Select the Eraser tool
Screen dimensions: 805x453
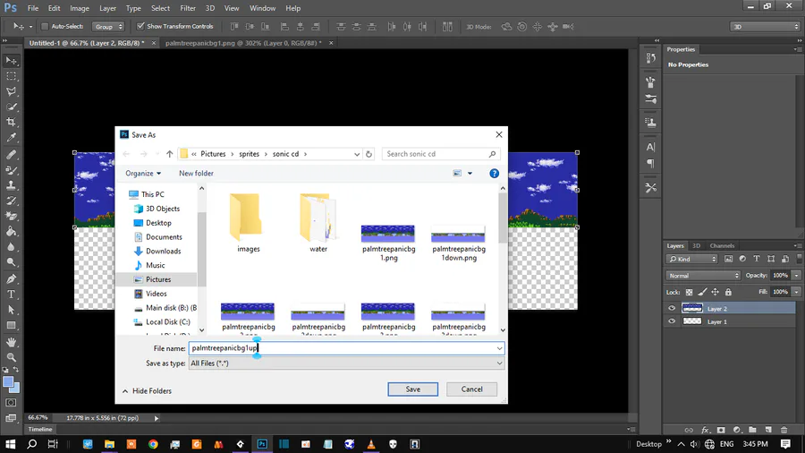[x=12, y=217]
